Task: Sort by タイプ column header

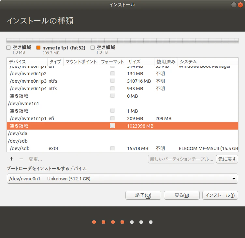Action: 55,62
